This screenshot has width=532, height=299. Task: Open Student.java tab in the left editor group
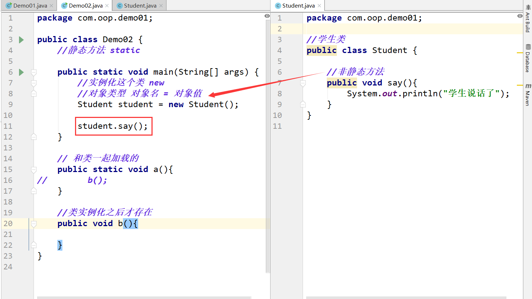pos(139,5)
